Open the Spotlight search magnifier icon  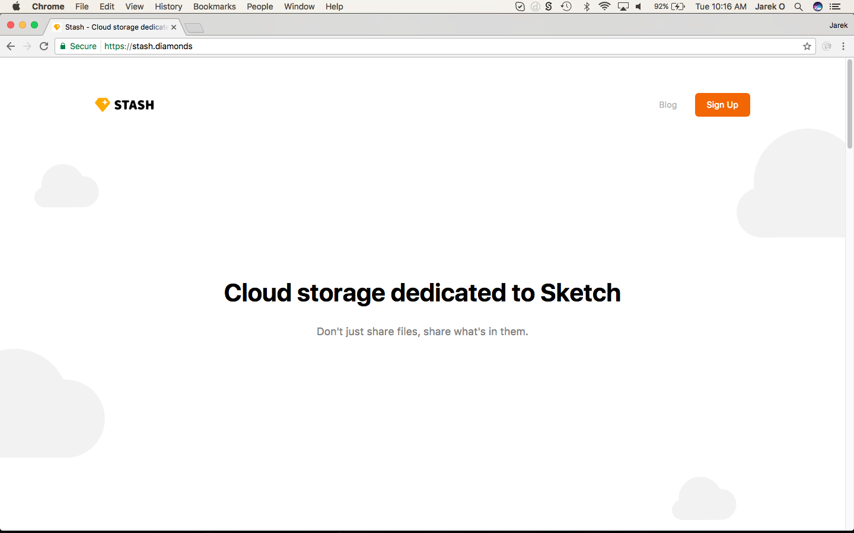point(799,7)
